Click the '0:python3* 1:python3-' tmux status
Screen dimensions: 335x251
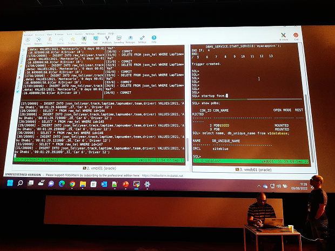point(40,160)
